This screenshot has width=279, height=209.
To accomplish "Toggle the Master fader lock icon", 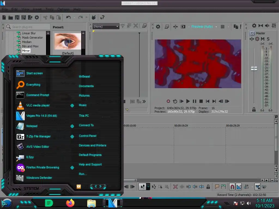I will point(254,110).
